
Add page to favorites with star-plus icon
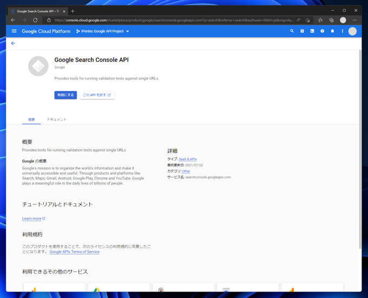(x=308, y=20)
